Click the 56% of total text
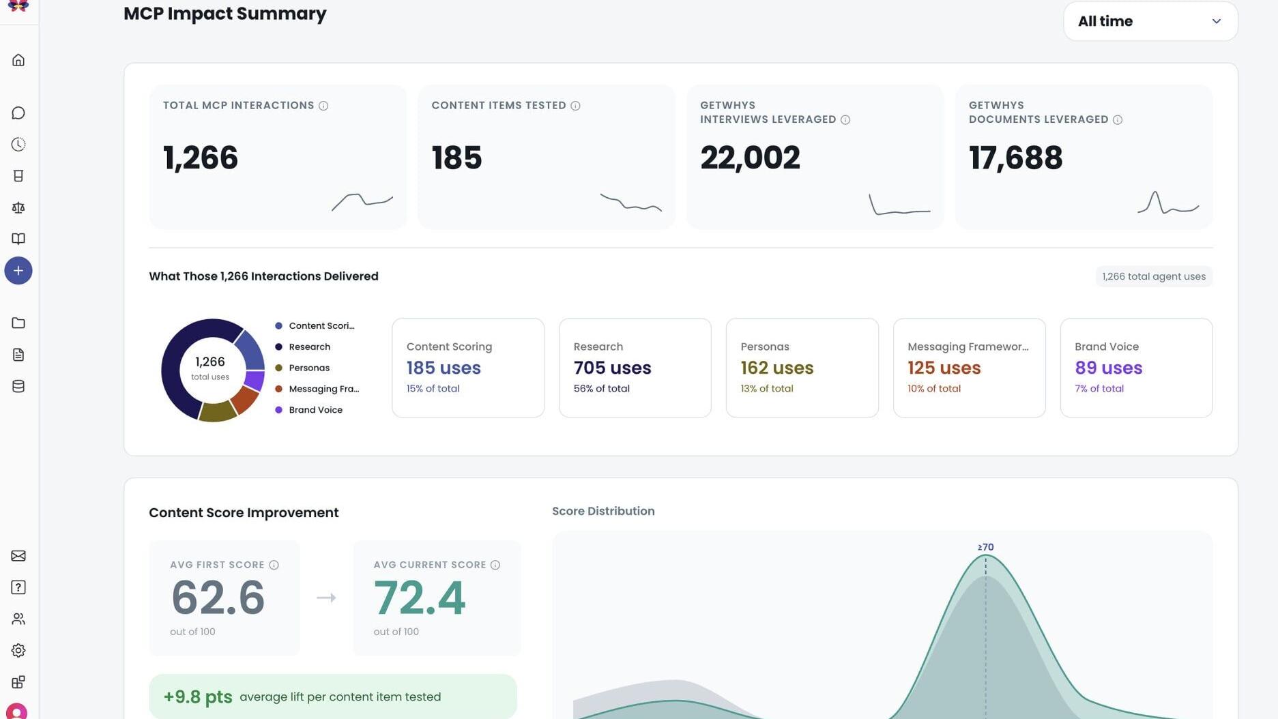This screenshot has width=1278, height=719. coord(602,389)
